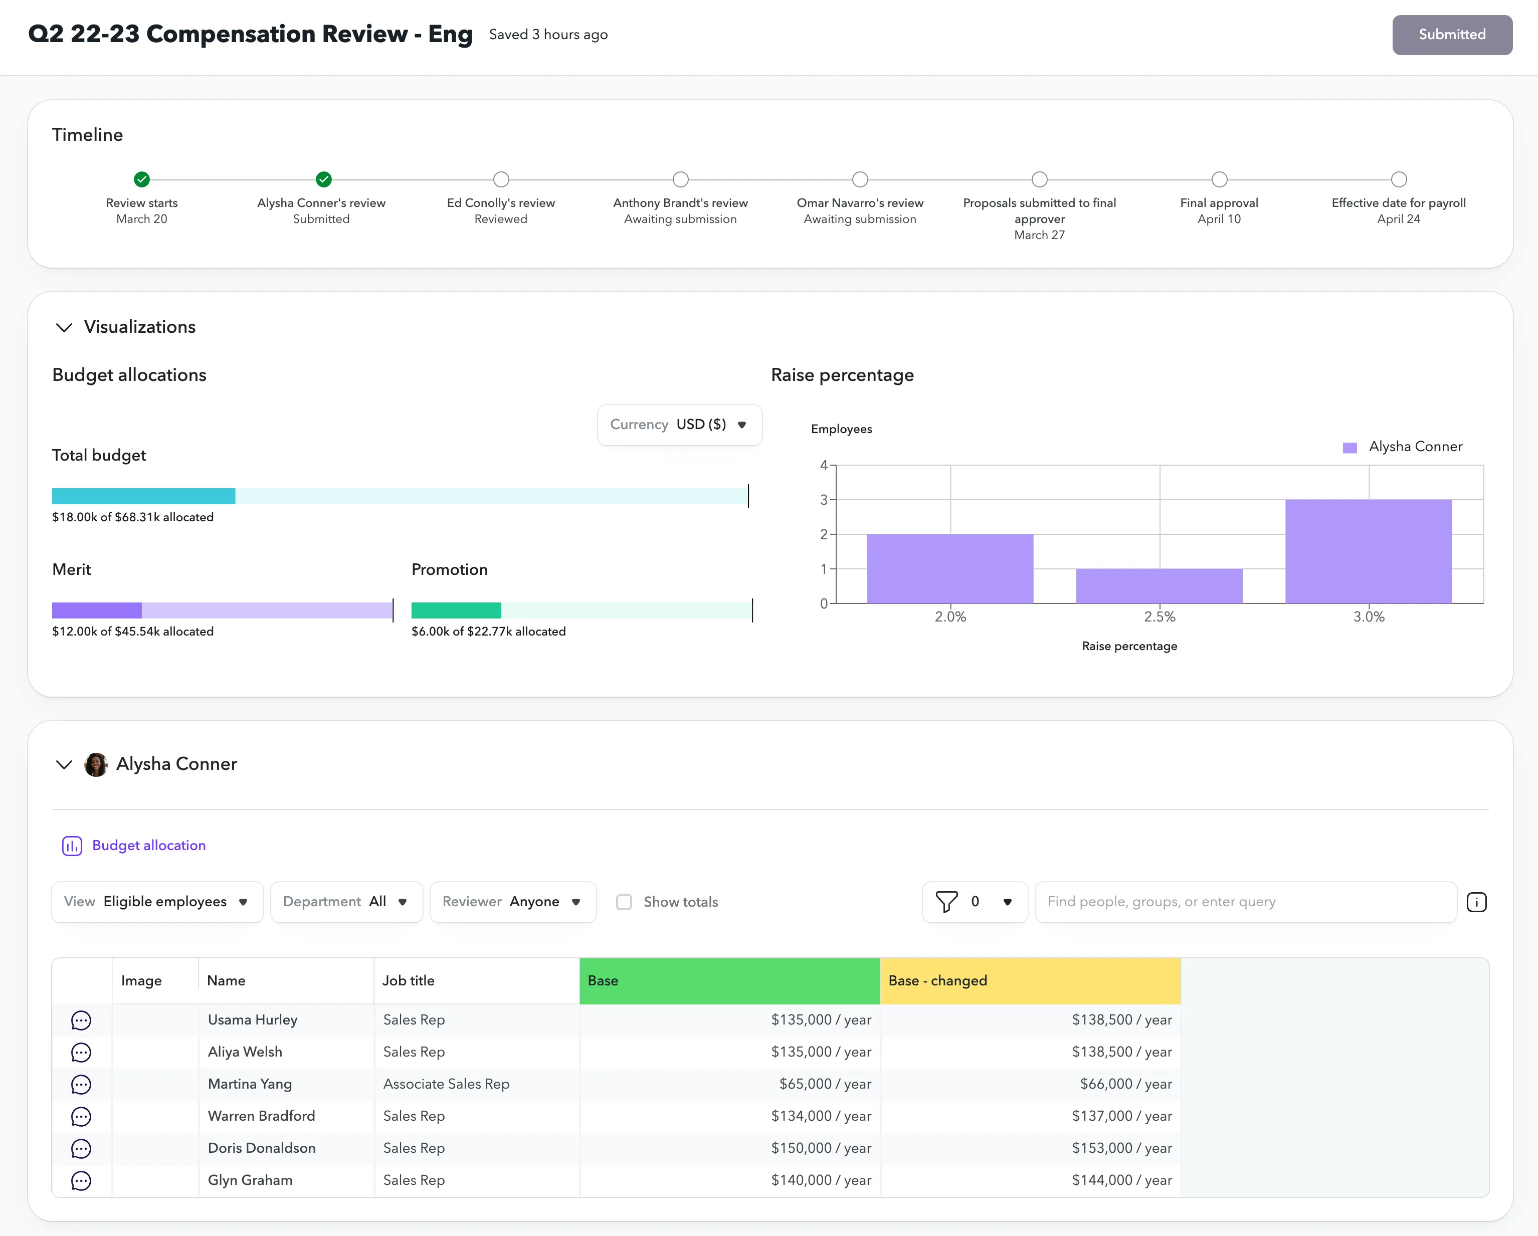Click the $65,000 / year base cell
Screen dimensions: 1538x1236
coord(730,1085)
